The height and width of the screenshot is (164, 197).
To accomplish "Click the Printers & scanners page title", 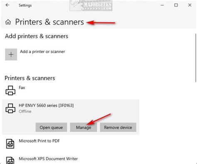I will coord(49,22).
